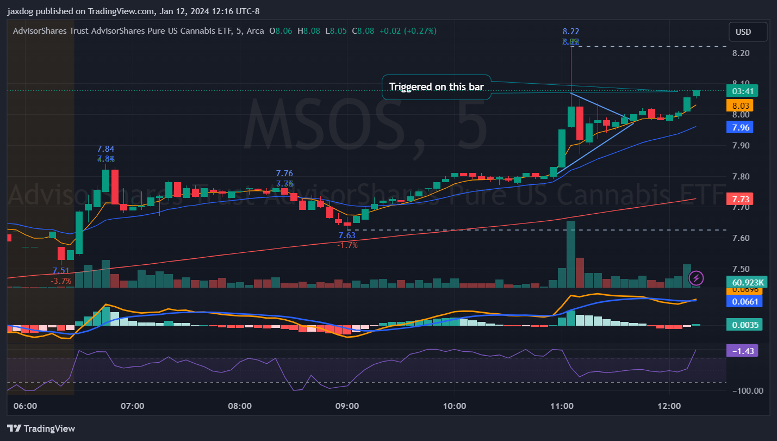Image resolution: width=777 pixels, height=441 pixels.
Task: Click the 11:00 time axis label
Action: (562, 406)
